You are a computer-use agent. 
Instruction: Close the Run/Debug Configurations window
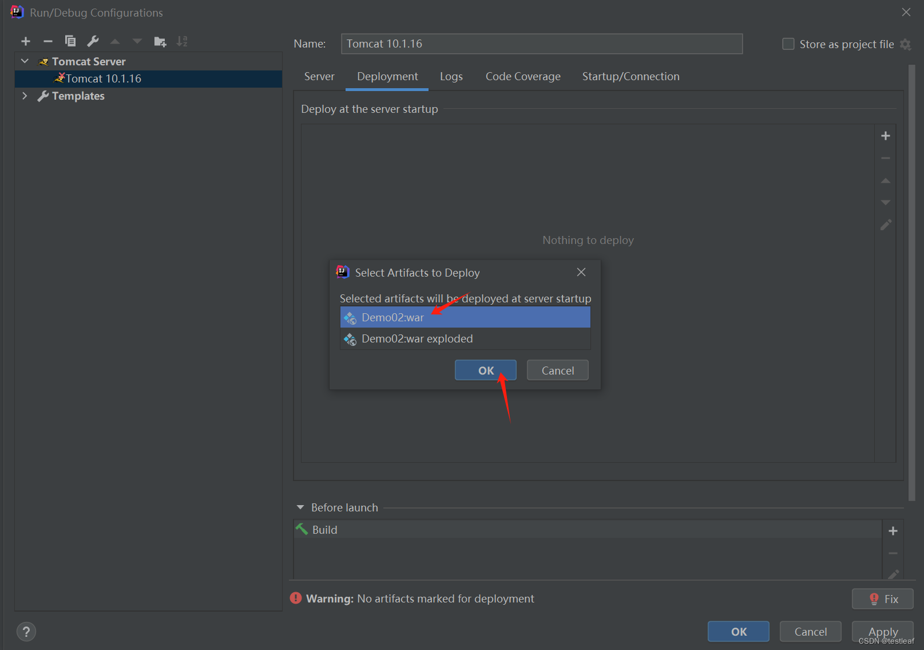tap(906, 12)
